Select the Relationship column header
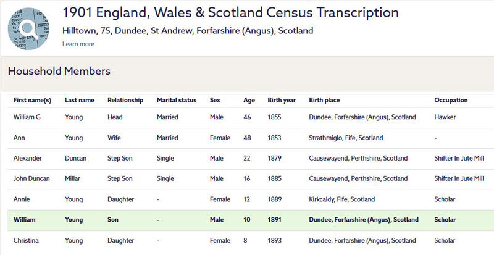The height and width of the screenshot is (255, 494). [x=125, y=100]
